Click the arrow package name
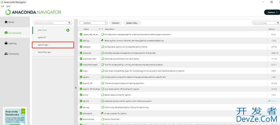The height and width of the screenshot is (125, 280). click(85, 95)
